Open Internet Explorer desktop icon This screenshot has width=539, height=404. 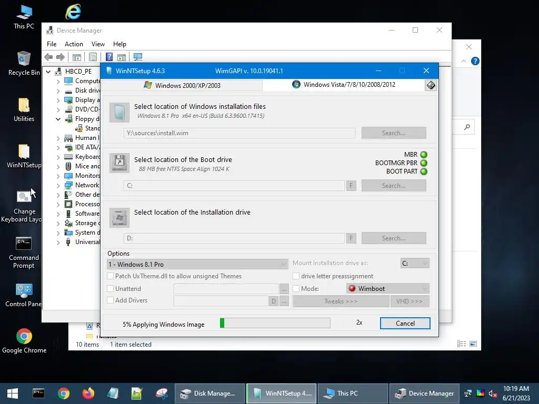(x=73, y=12)
